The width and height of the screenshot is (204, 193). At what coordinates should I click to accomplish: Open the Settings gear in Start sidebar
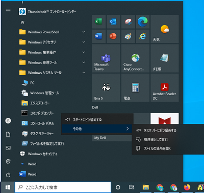(8, 161)
